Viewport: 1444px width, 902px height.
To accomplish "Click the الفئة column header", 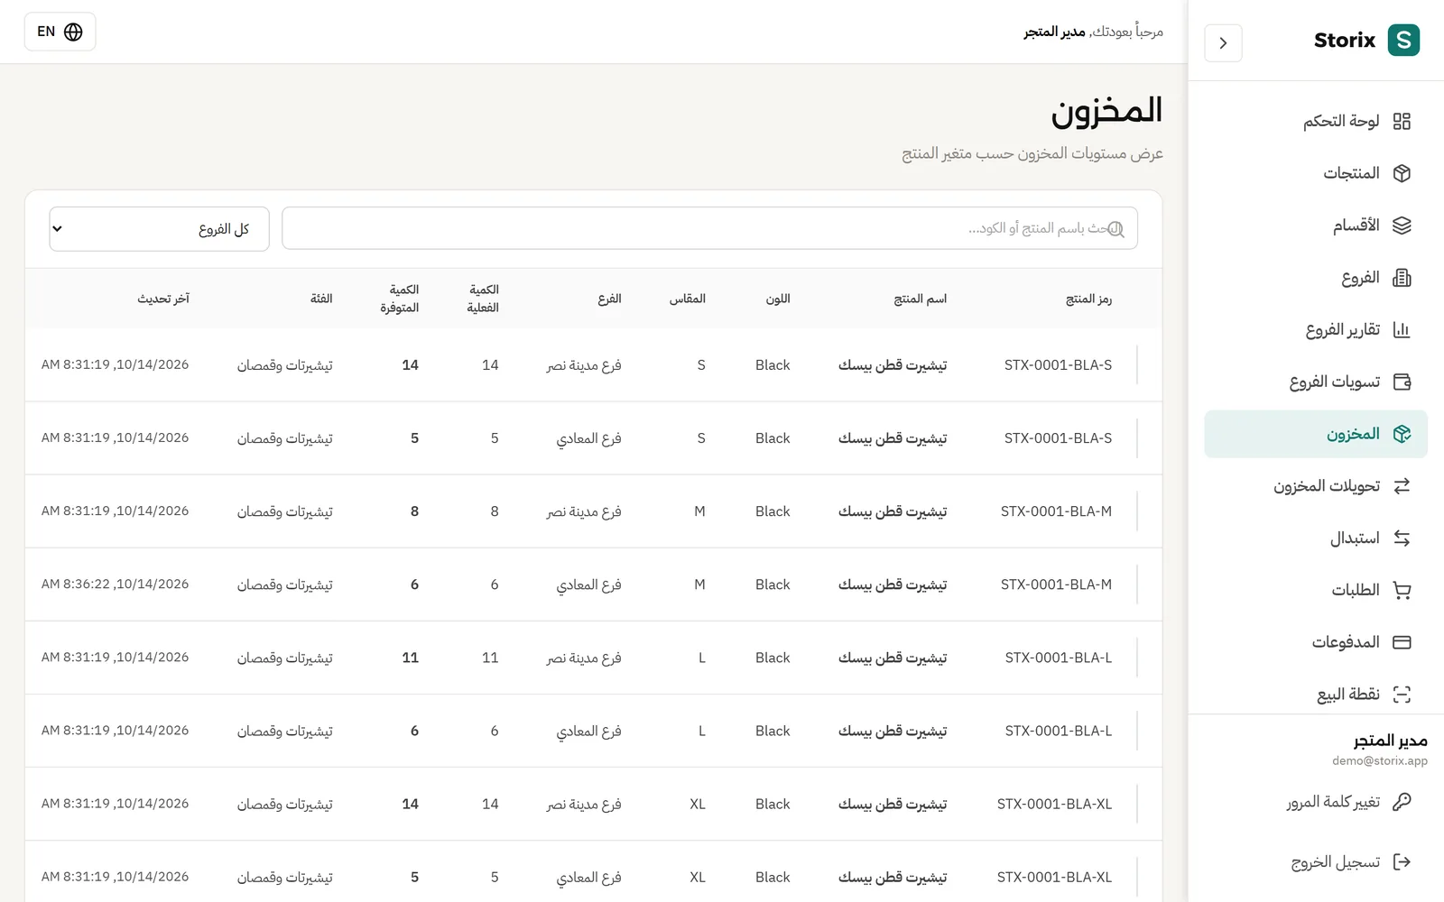I will coord(321,299).
